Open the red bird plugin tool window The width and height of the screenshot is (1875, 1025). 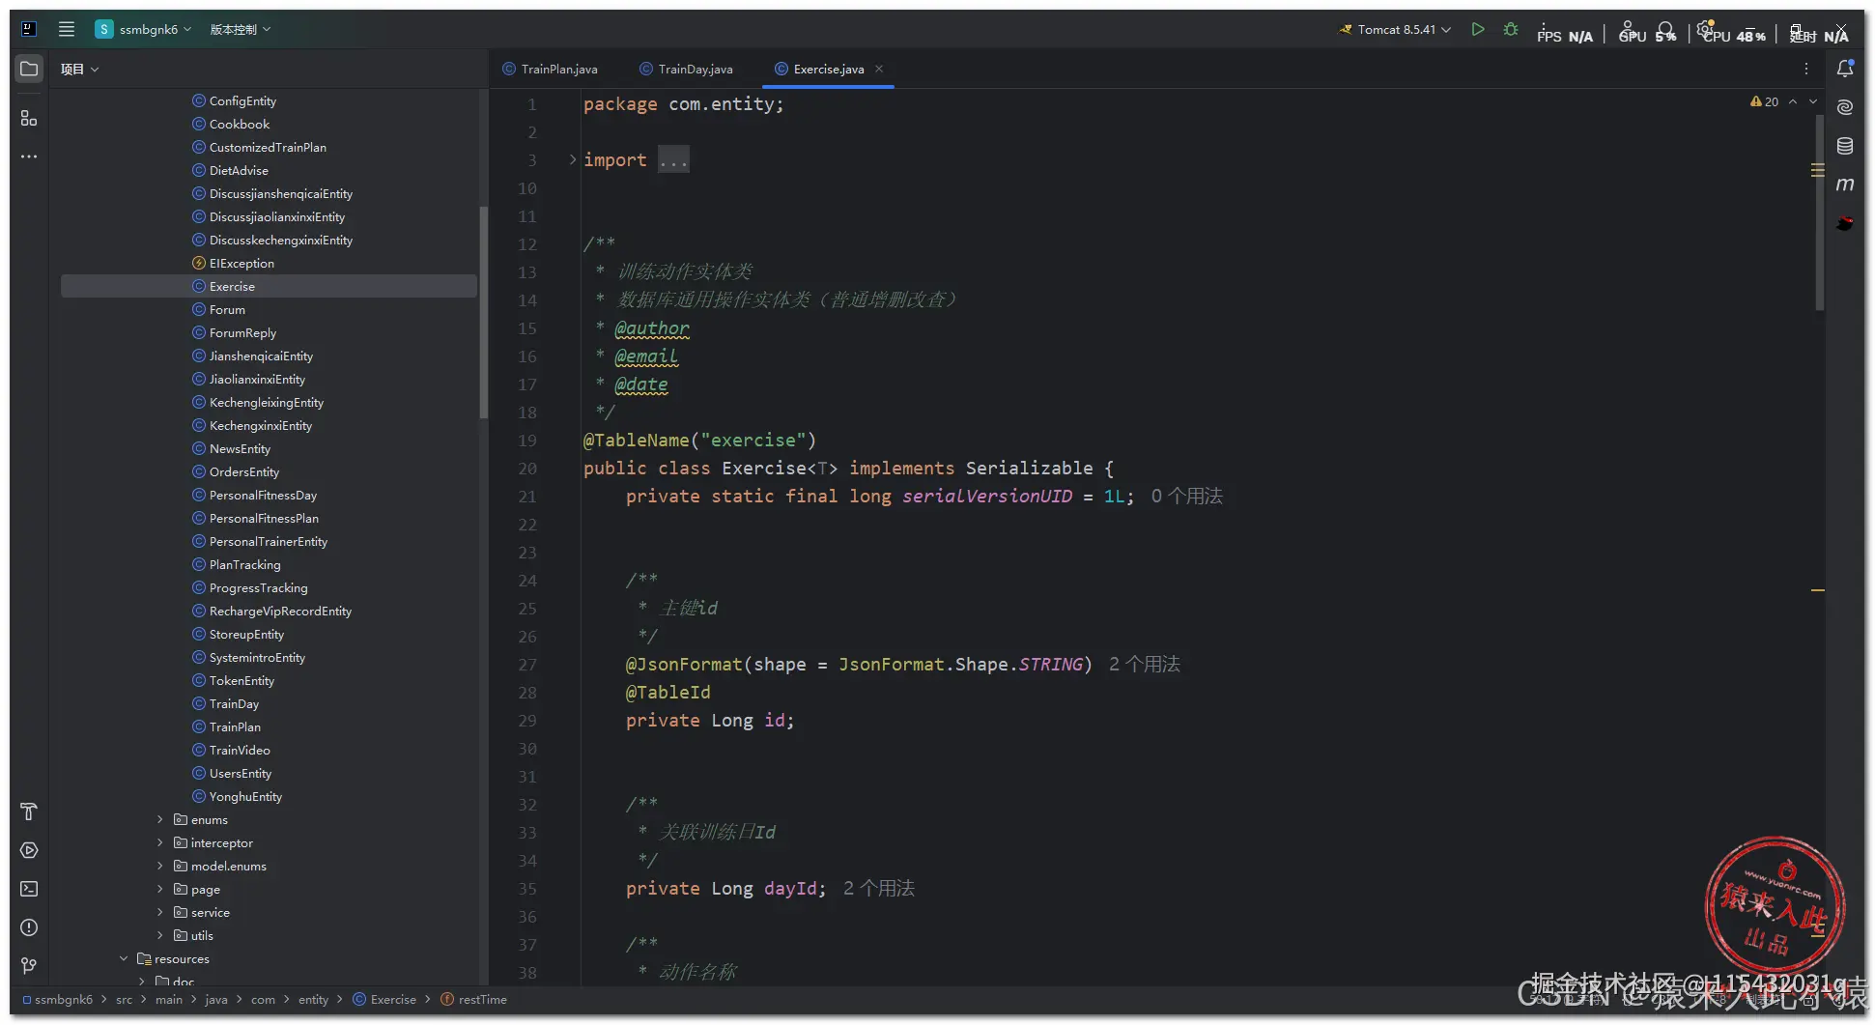pyautogui.click(x=1845, y=223)
